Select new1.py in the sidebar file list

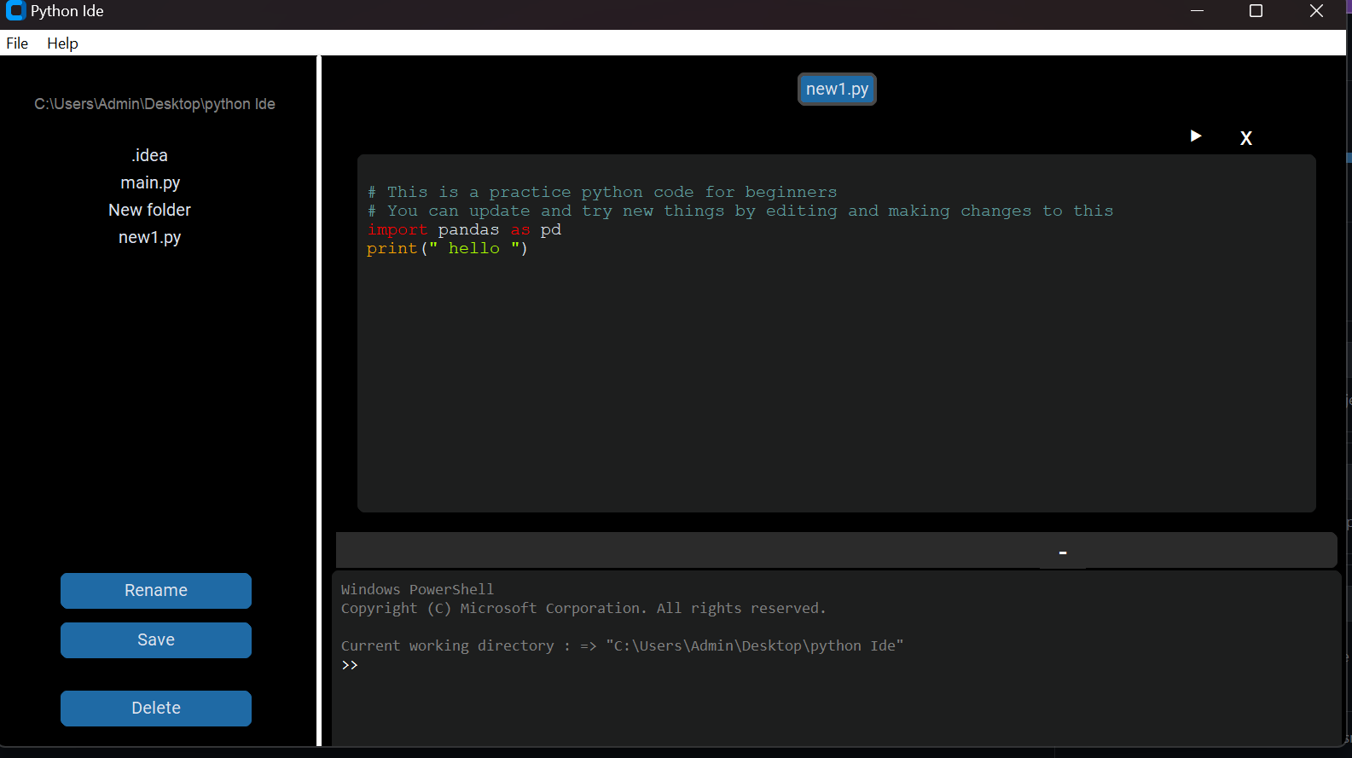tap(150, 237)
